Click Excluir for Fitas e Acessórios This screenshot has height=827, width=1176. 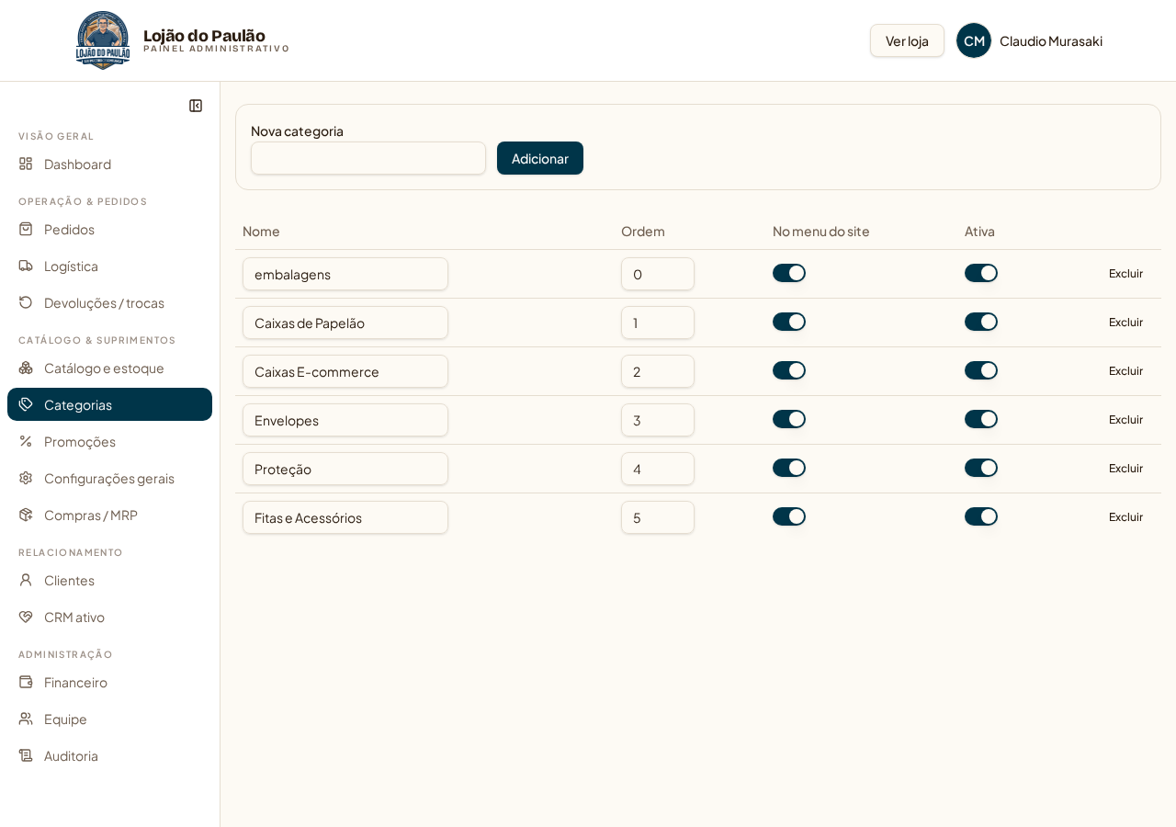click(x=1125, y=516)
